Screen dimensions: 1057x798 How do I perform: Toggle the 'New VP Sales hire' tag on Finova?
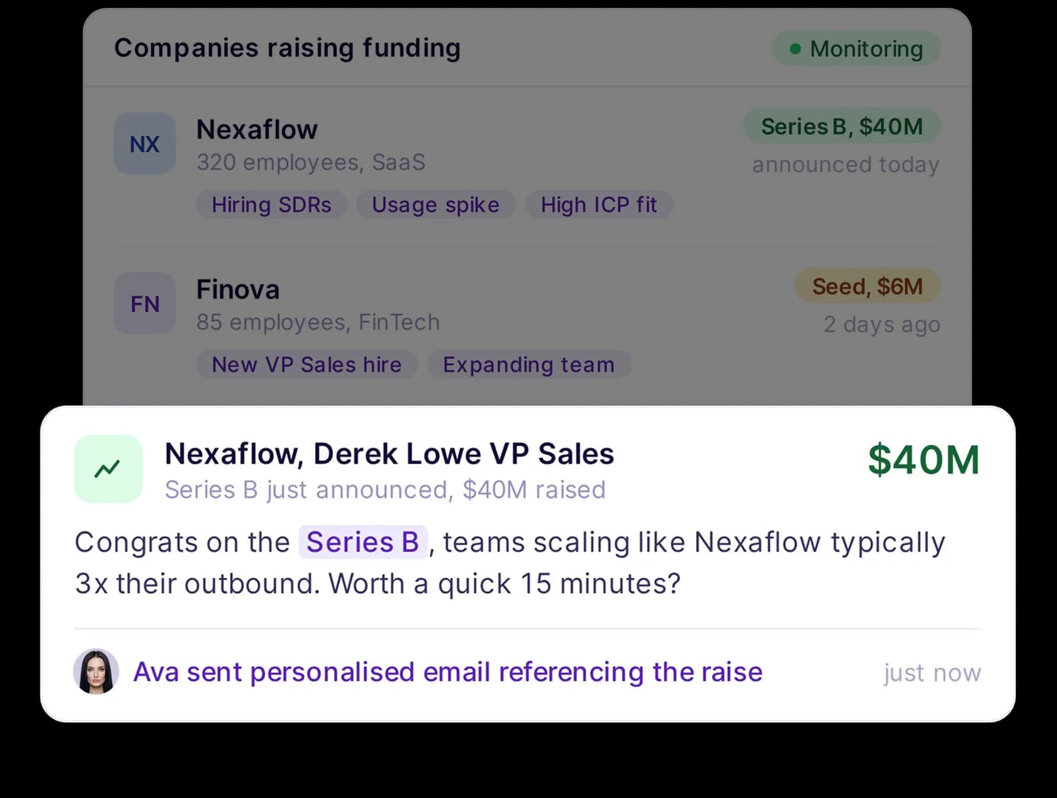(x=306, y=364)
